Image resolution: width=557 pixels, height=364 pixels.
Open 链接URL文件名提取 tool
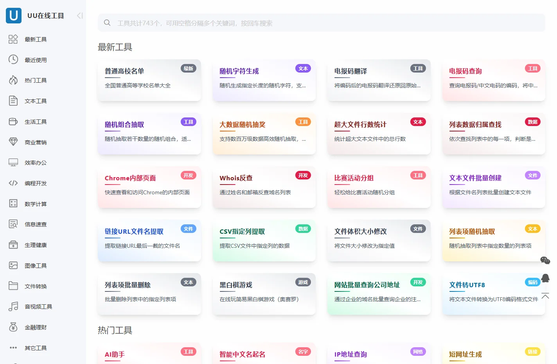click(149, 240)
